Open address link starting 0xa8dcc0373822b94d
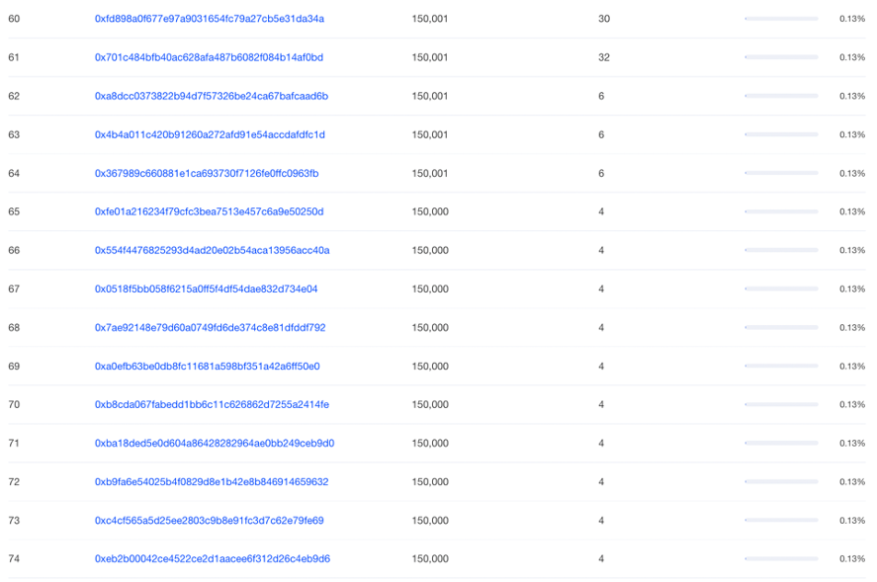Image resolution: width=877 pixels, height=582 pixels. coord(212,96)
